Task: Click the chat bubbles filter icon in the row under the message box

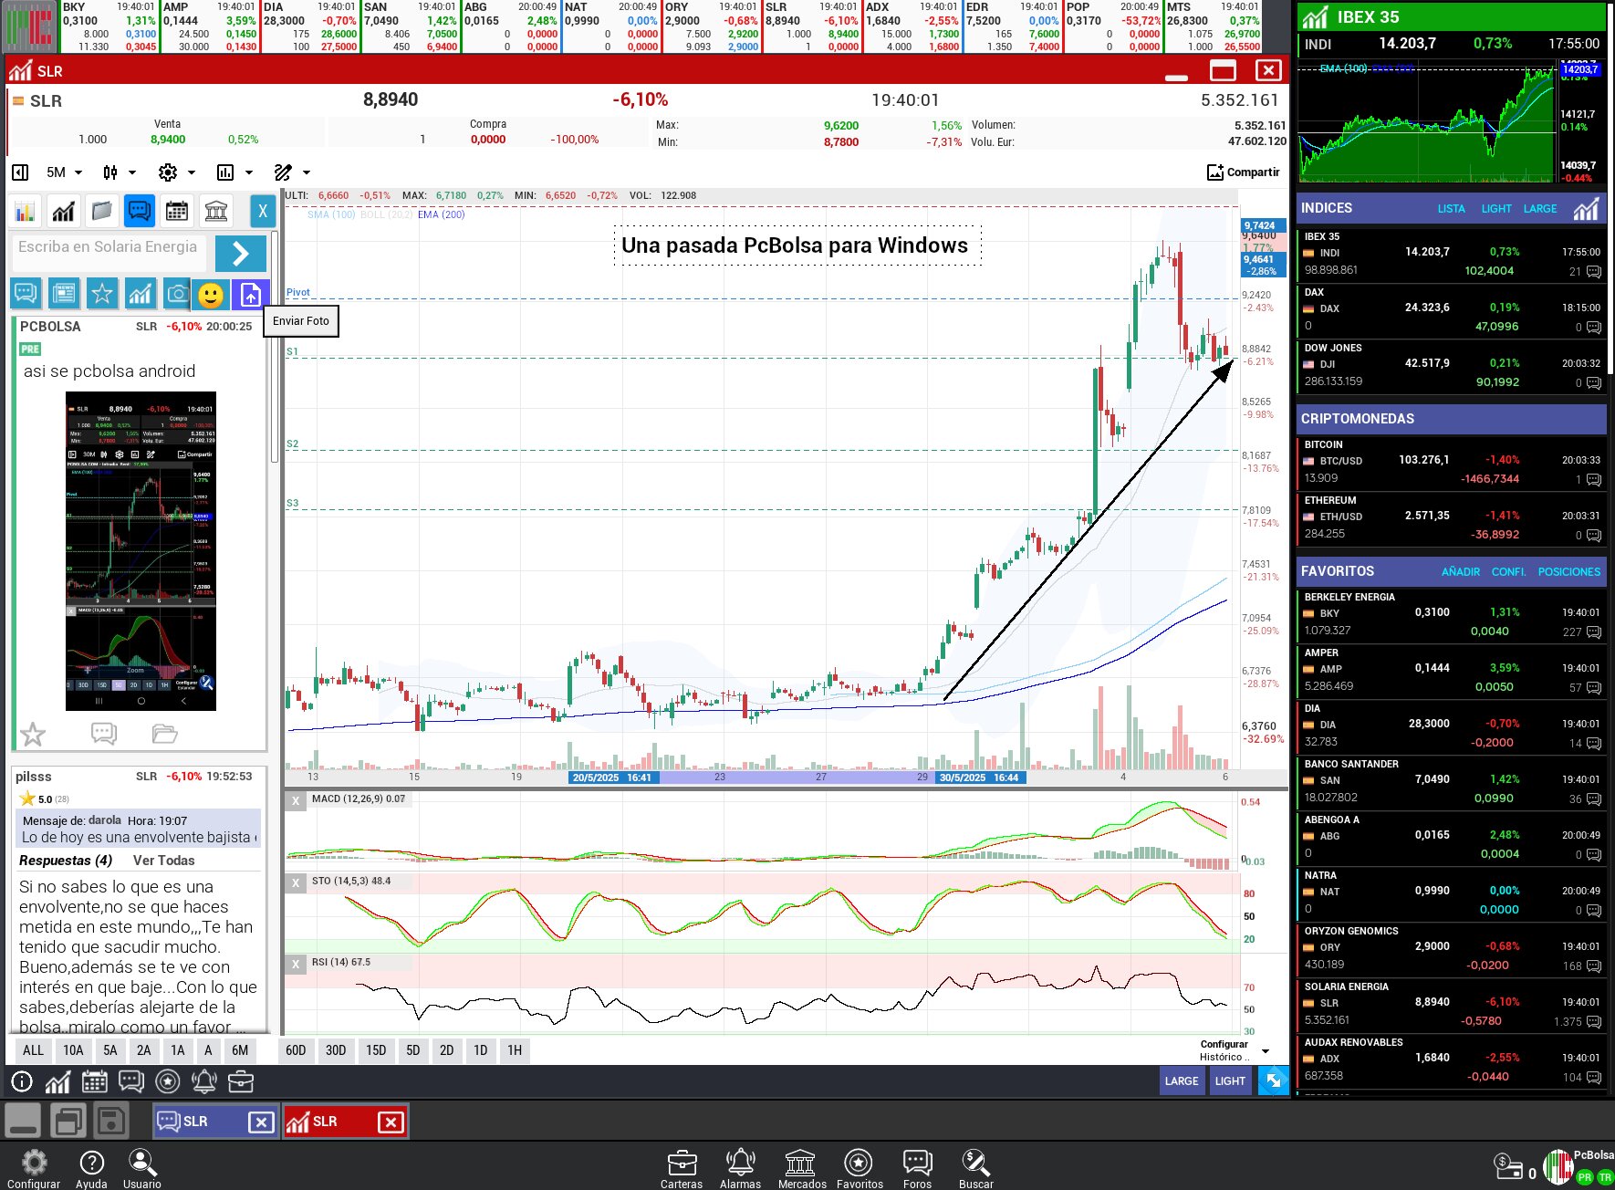Action: (26, 294)
